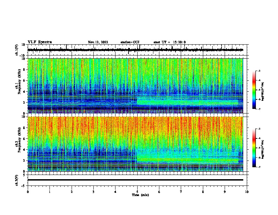
Task: Click the ch.3 flat black signal line
Action: 135,180
